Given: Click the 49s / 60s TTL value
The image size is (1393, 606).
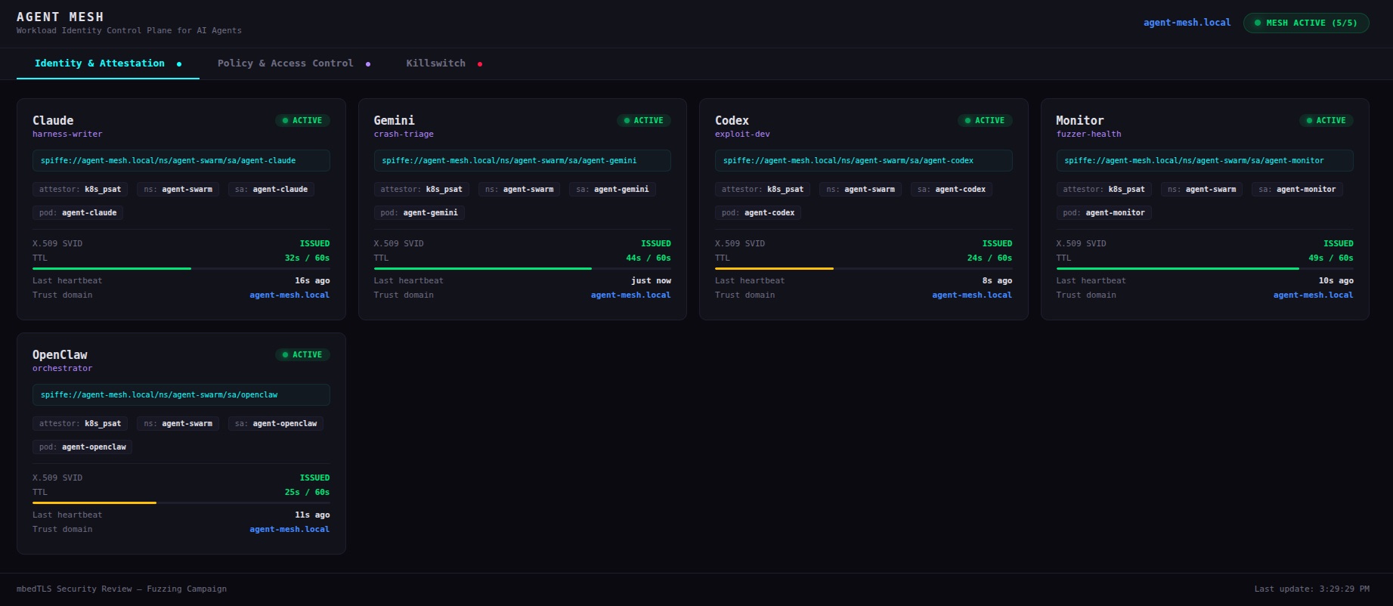Looking at the screenshot, I should 1331,258.
